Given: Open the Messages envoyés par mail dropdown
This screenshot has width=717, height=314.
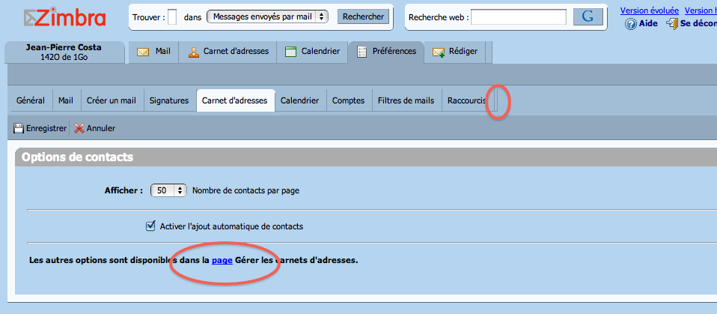Looking at the screenshot, I should point(267,17).
